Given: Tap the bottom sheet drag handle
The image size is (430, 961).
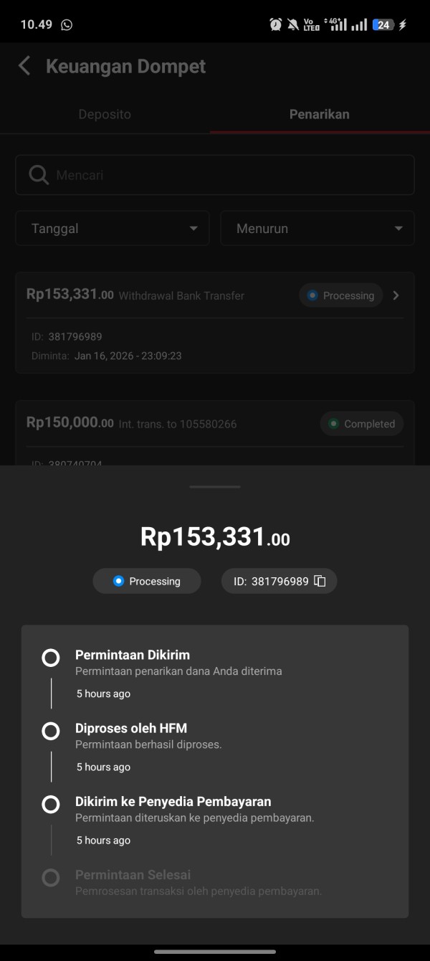Looking at the screenshot, I should pyautogui.click(x=215, y=486).
